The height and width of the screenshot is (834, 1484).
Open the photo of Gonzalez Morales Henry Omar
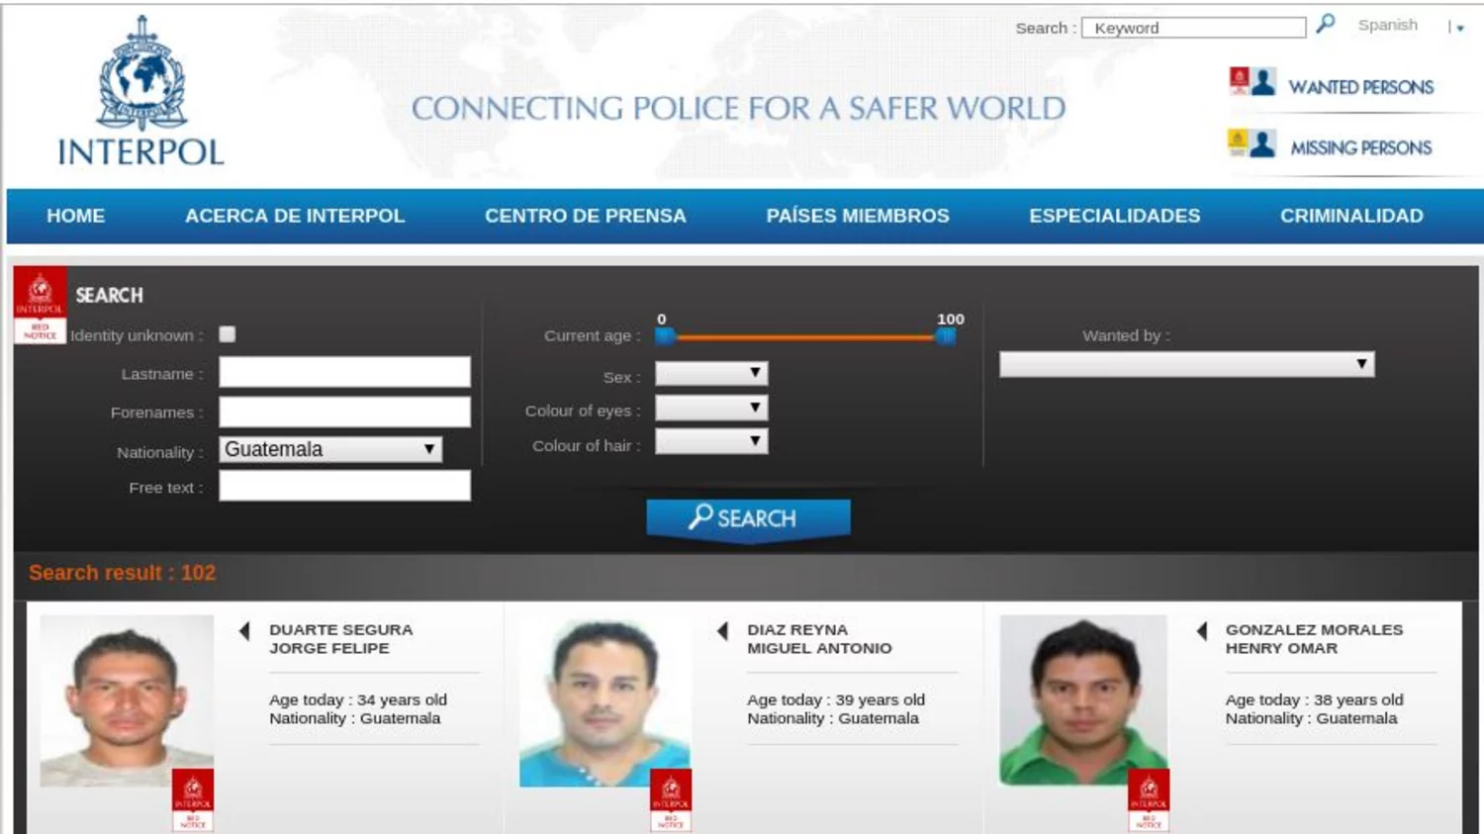1083,700
